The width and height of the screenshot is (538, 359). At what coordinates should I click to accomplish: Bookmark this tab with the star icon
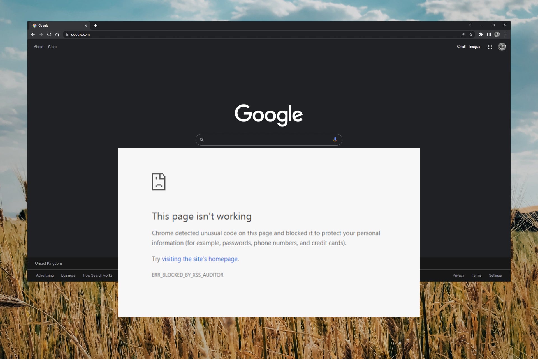471,34
